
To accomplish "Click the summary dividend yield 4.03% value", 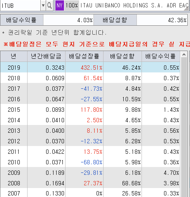I will 85,20.
